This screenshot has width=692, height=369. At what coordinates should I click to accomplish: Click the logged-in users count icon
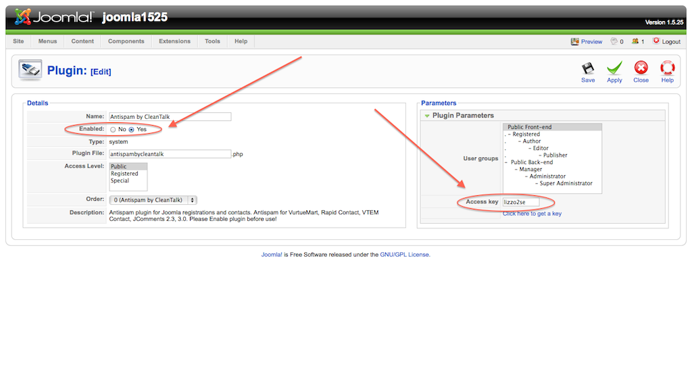pos(635,41)
